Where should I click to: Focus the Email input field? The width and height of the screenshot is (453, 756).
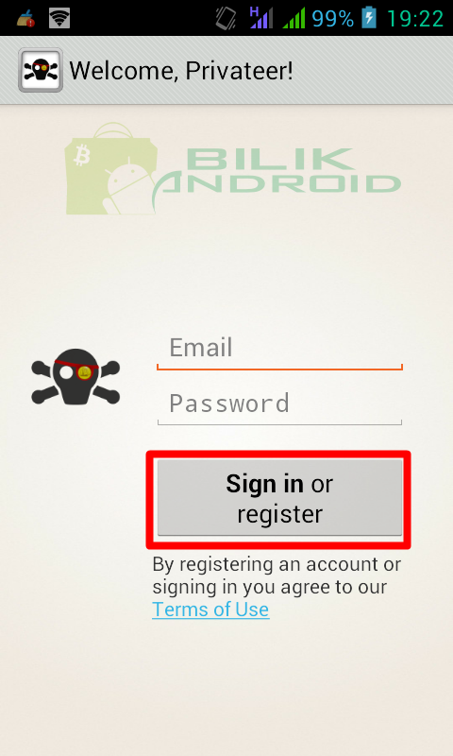279,351
